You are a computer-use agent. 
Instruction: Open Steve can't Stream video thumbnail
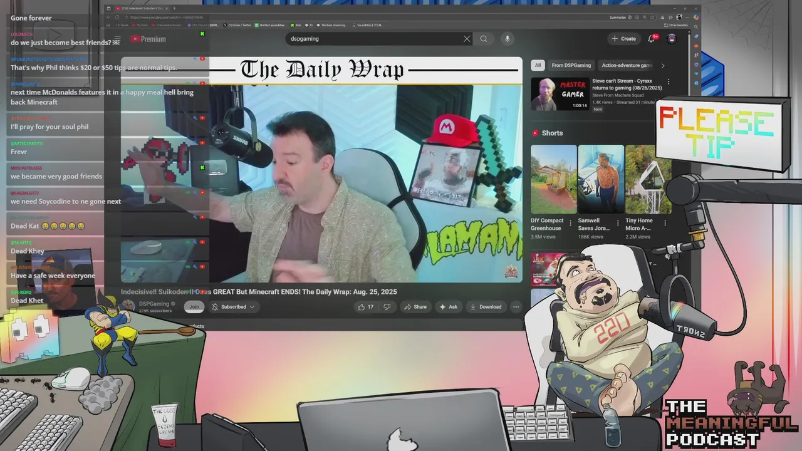pos(560,93)
